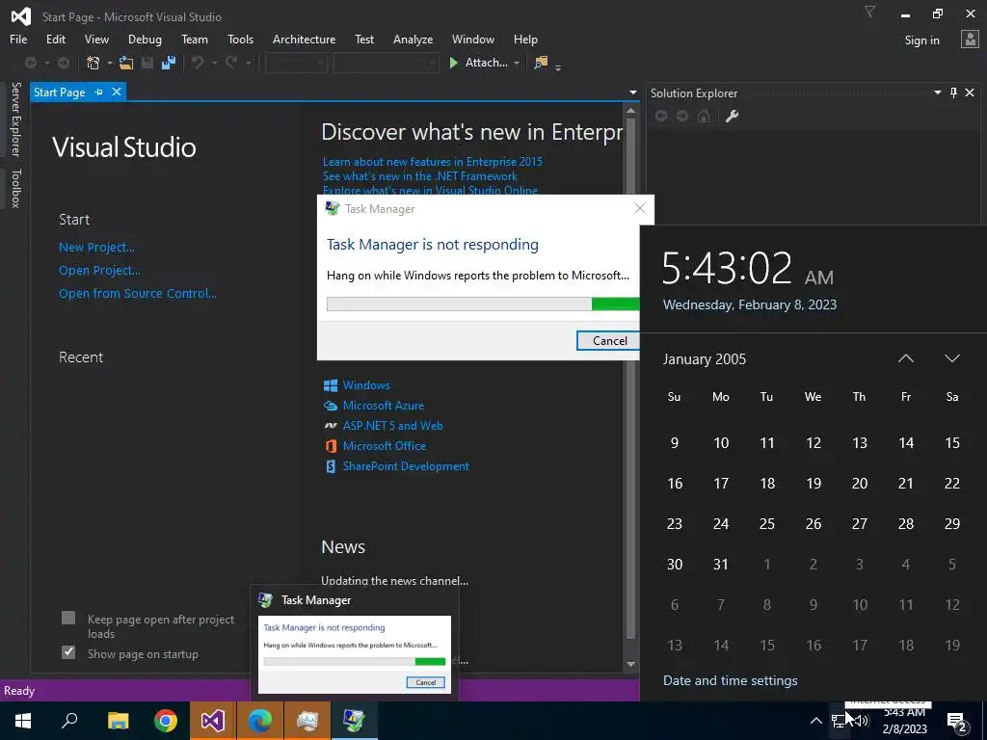The image size is (987, 740).
Task: Open the Solution Platforms combo box
Action: coord(386,63)
